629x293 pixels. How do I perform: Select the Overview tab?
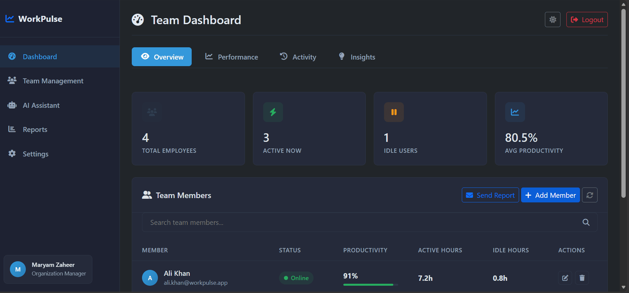(162, 57)
